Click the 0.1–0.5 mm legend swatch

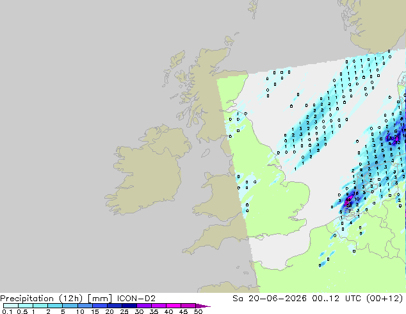[11, 306]
